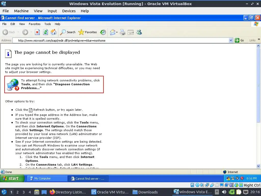Click the network warning tray icon

(x=228, y=178)
